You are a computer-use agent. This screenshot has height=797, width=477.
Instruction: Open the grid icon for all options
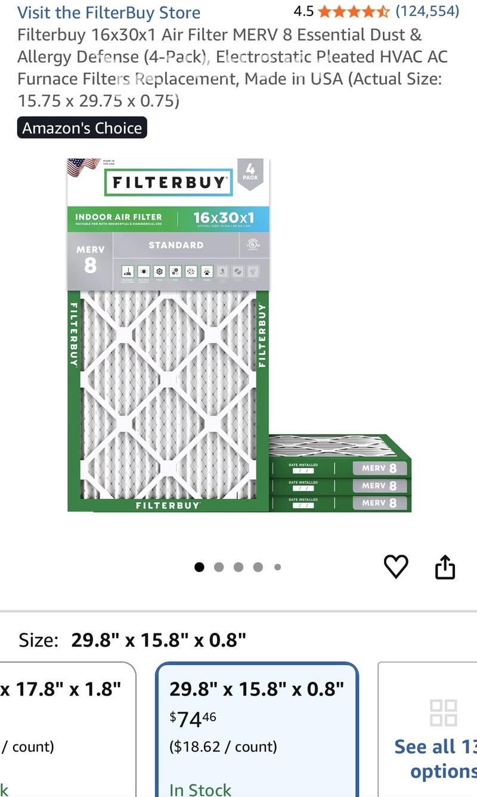(443, 713)
